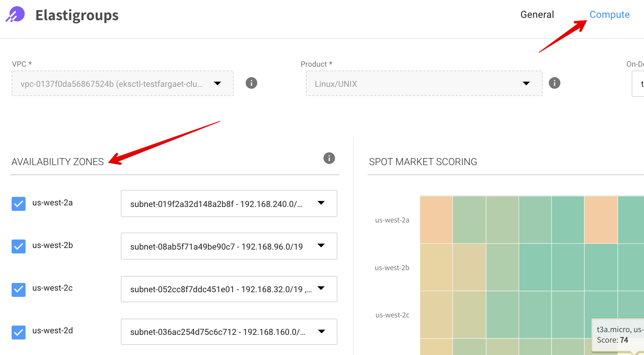Uncheck the us-west-2a availability zone
The height and width of the screenshot is (355, 644).
(19, 204)
